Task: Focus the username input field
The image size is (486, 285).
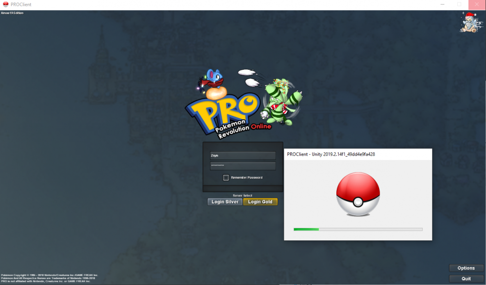Action: [x=243, y=156]
